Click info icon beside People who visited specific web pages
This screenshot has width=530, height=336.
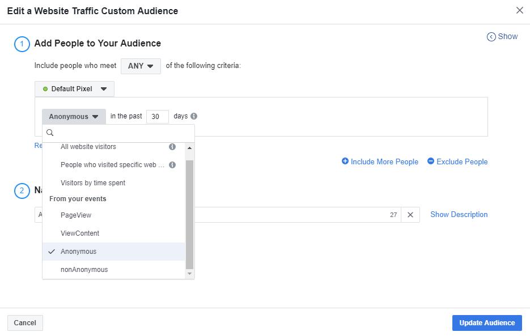[x=172, y=165]
